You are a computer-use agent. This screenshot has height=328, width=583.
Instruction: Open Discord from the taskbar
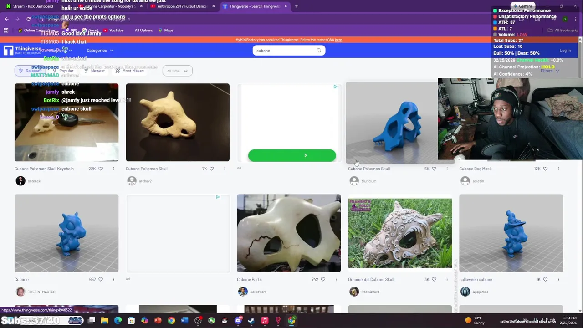pos(238,321)
